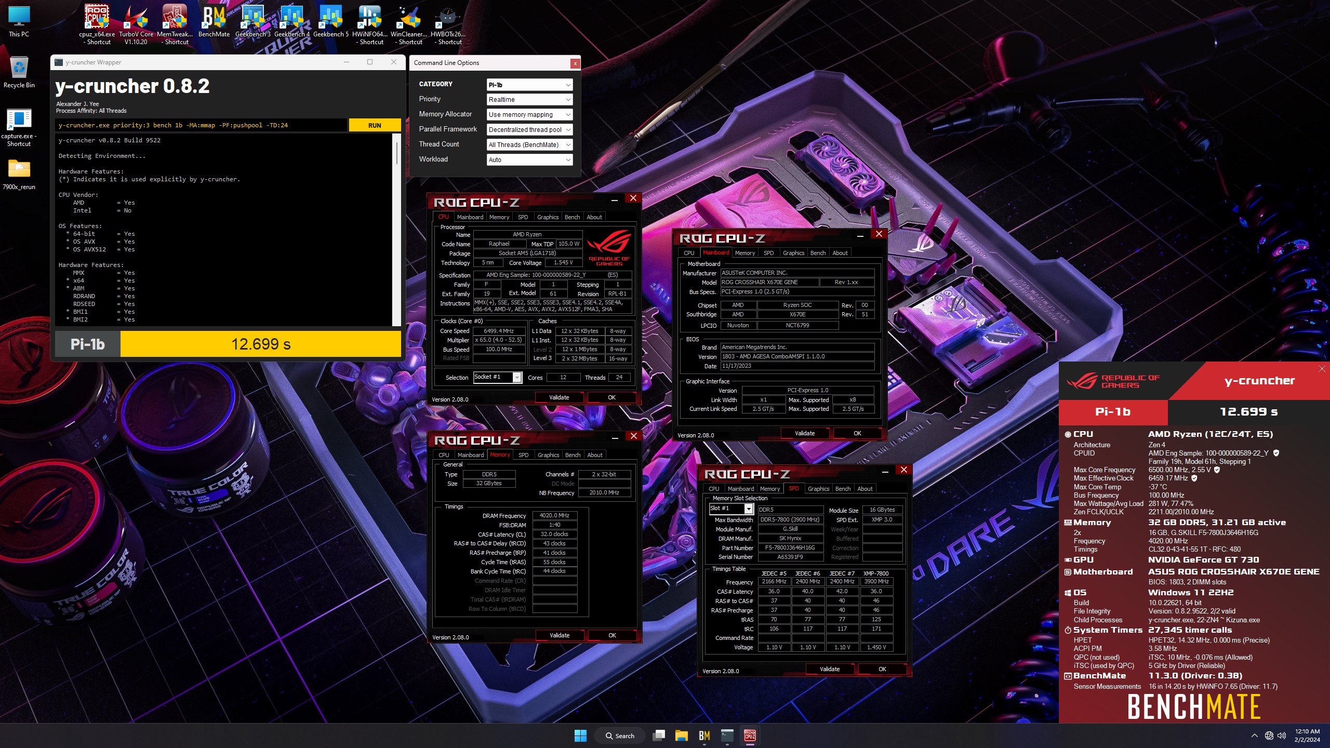The image size is (1330, 748).
Task: Open Geekbench 5 desktop shortcut
Action: 331,22
